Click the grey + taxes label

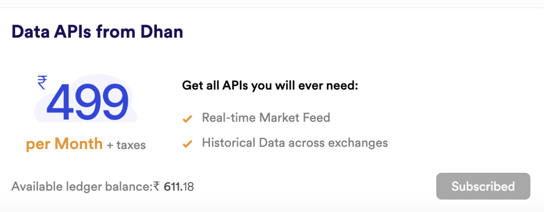coord(126,145)
